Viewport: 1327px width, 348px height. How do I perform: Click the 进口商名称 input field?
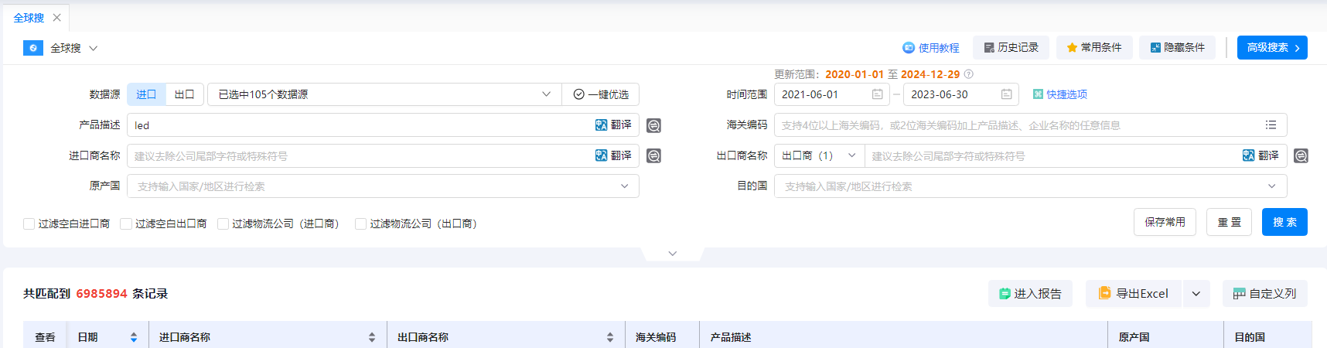pos(360,156)
